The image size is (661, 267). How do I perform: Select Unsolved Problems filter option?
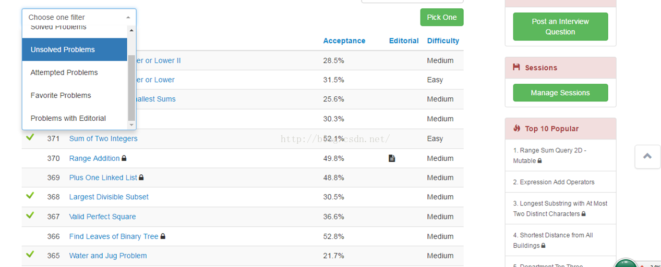pos(63,49)
